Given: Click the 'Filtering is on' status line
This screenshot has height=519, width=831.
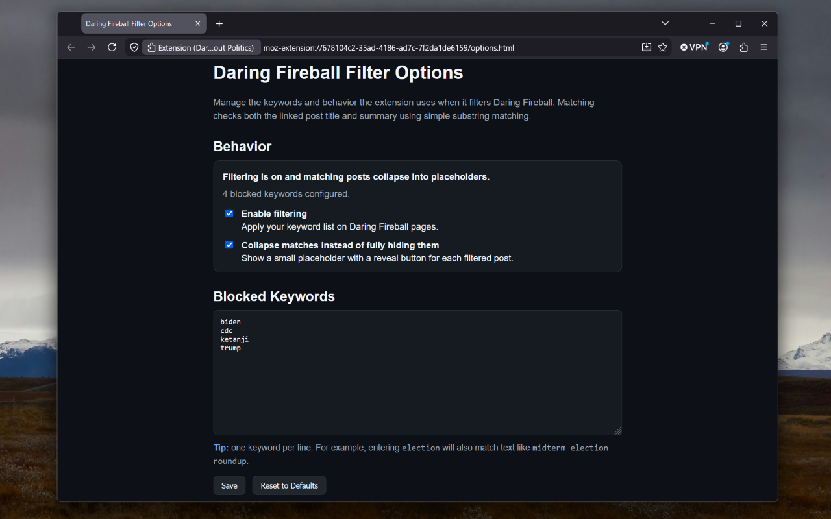Looking at the screenshot, I should 356,176.
